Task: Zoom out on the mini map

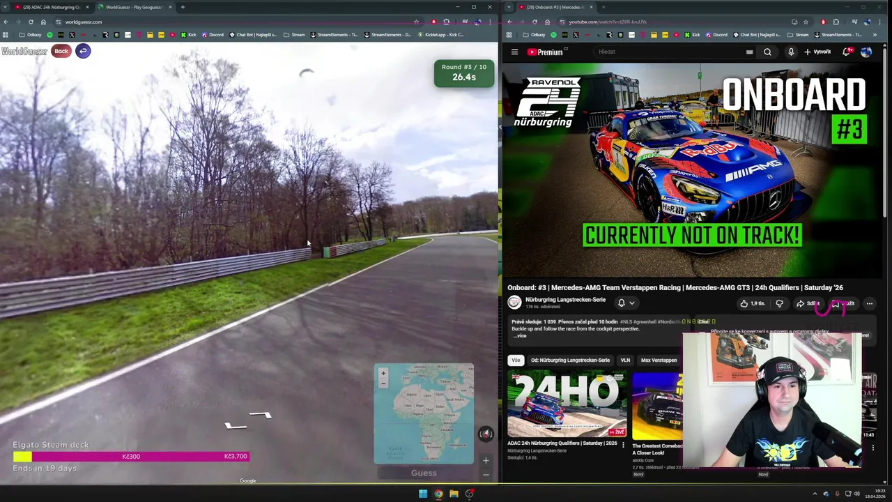Action: [x=383, y=383]
